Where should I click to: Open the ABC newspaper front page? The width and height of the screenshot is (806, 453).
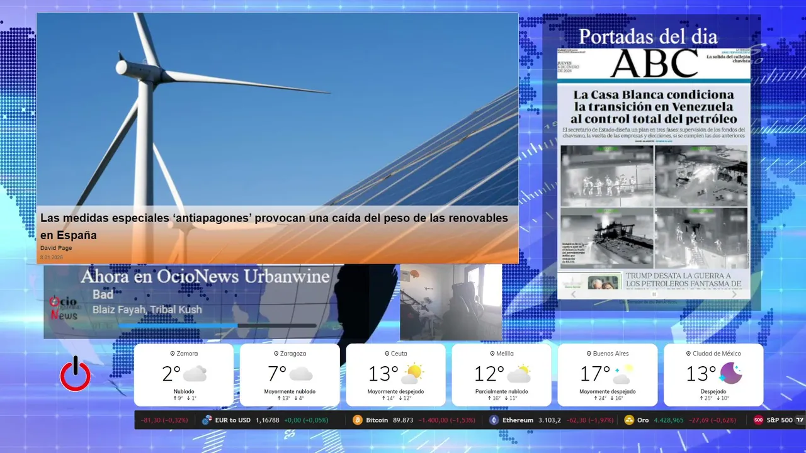pos(654,174)
